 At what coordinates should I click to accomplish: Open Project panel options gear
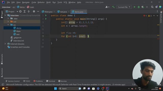34,11
